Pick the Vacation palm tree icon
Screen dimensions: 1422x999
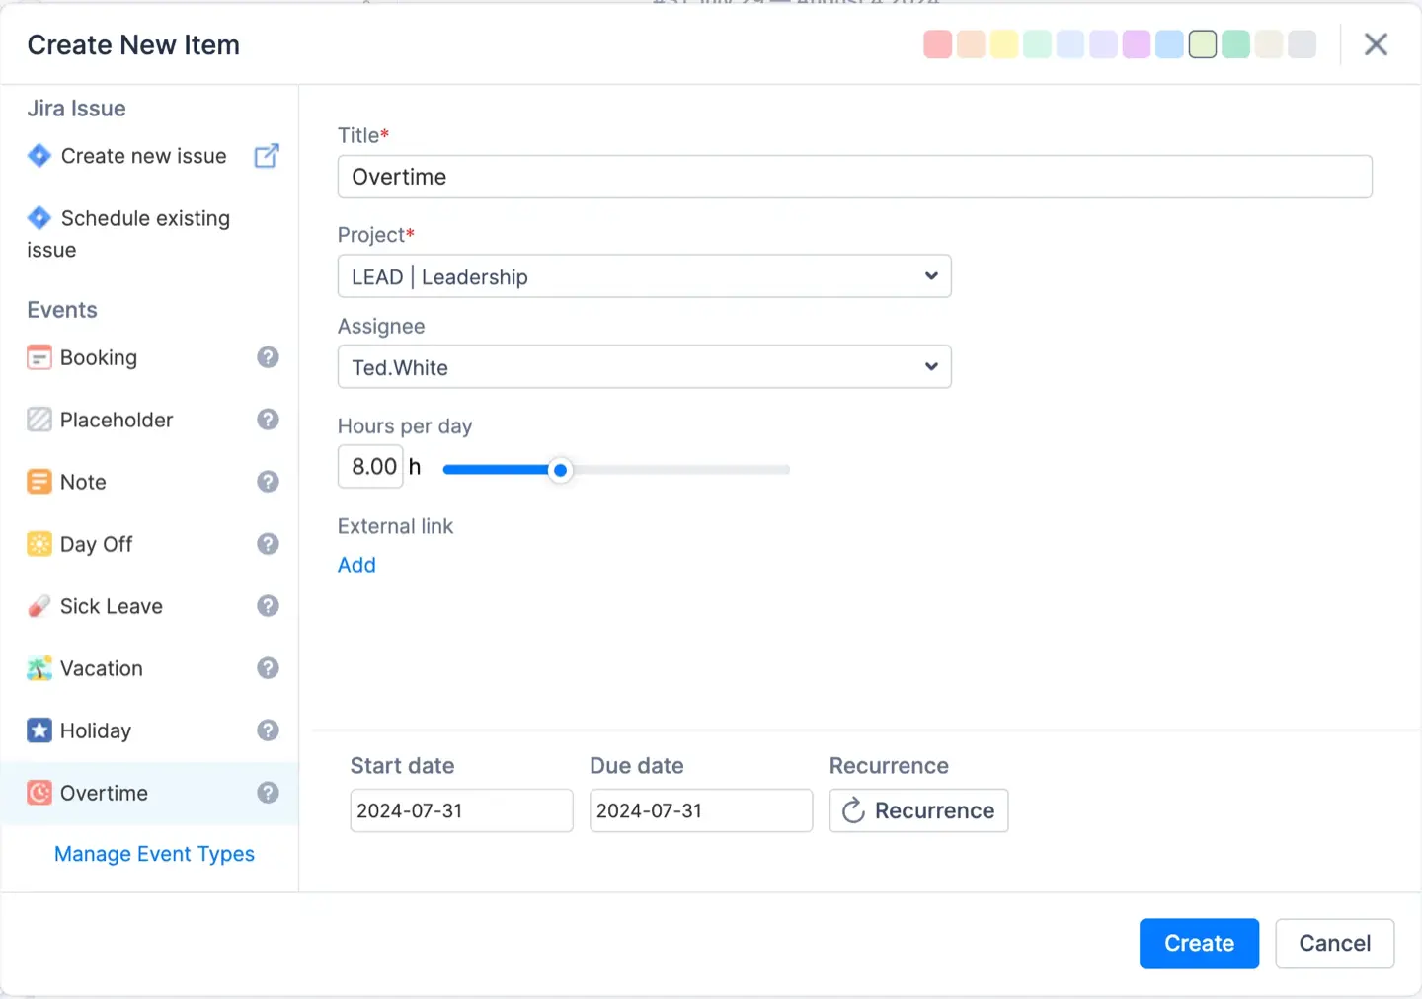pos(39,667)
